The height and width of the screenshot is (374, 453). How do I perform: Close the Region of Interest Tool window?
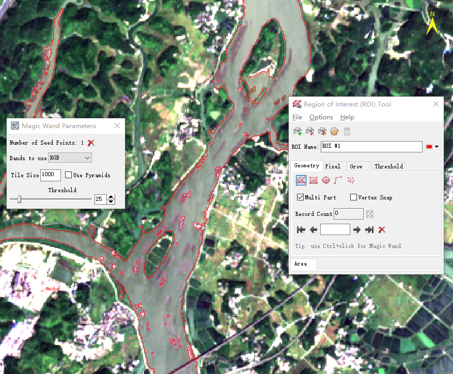coord(435,104)
